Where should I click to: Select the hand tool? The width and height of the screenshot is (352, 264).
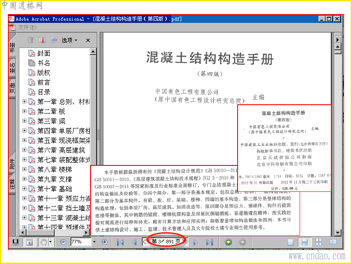(x=44, y=242)
